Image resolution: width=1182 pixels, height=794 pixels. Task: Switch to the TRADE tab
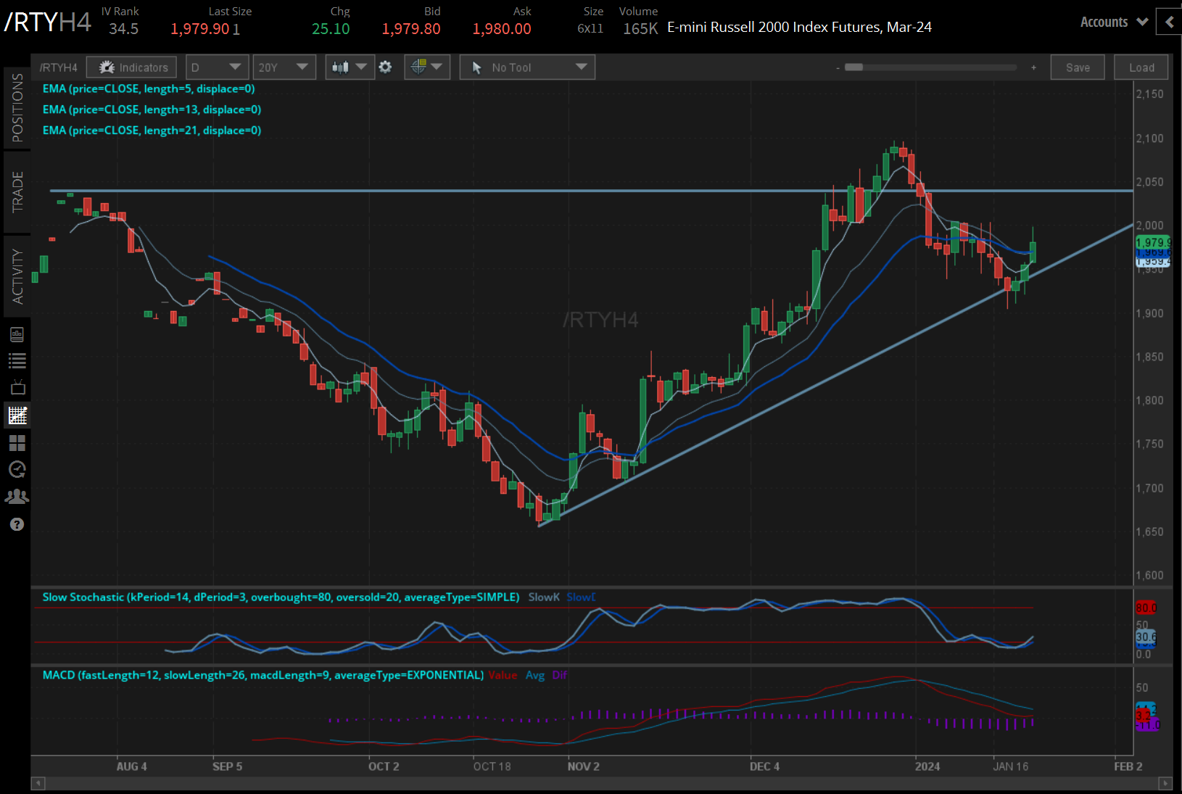(x=17, y=192)
